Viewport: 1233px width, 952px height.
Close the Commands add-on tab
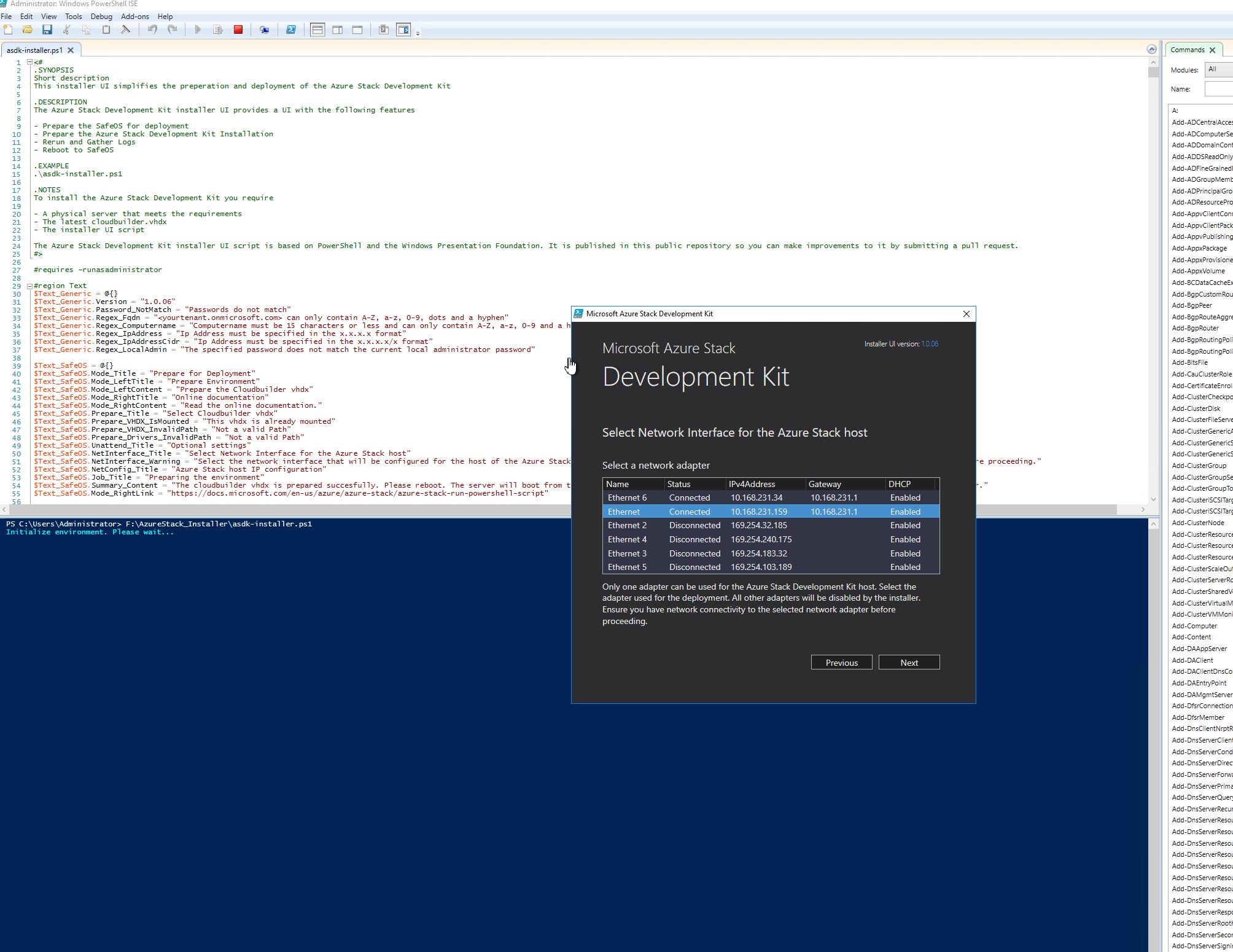1213,50
